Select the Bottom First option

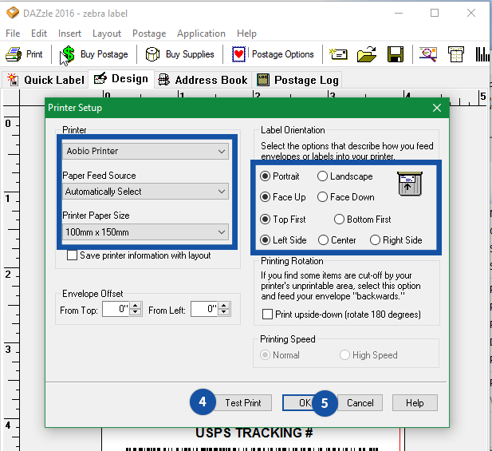pyautogui.click(x=339, y=219)
